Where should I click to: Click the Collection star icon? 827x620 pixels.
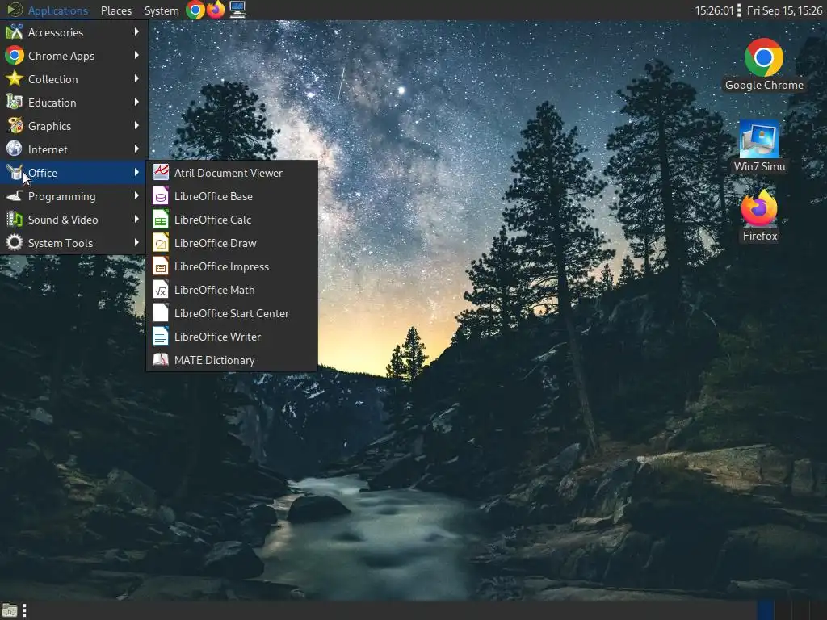click(x=15, y=79)
